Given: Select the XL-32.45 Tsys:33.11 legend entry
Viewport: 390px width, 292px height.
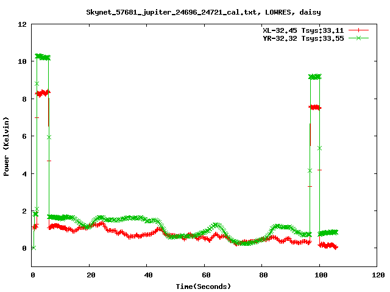Looking at the screenshot, I should tap(303, 30).
